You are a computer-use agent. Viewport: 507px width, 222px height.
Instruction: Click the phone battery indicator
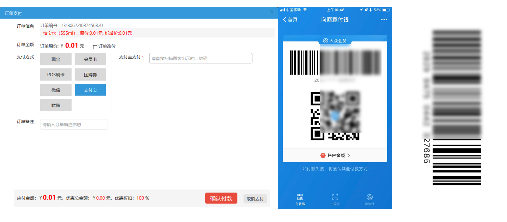[386, 10]
